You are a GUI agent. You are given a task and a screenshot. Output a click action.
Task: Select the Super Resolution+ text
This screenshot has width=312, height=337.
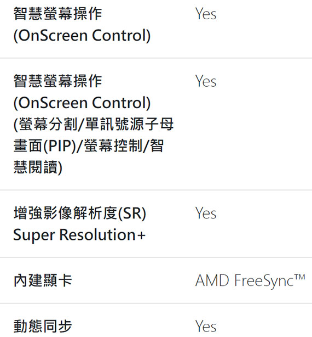79,235
